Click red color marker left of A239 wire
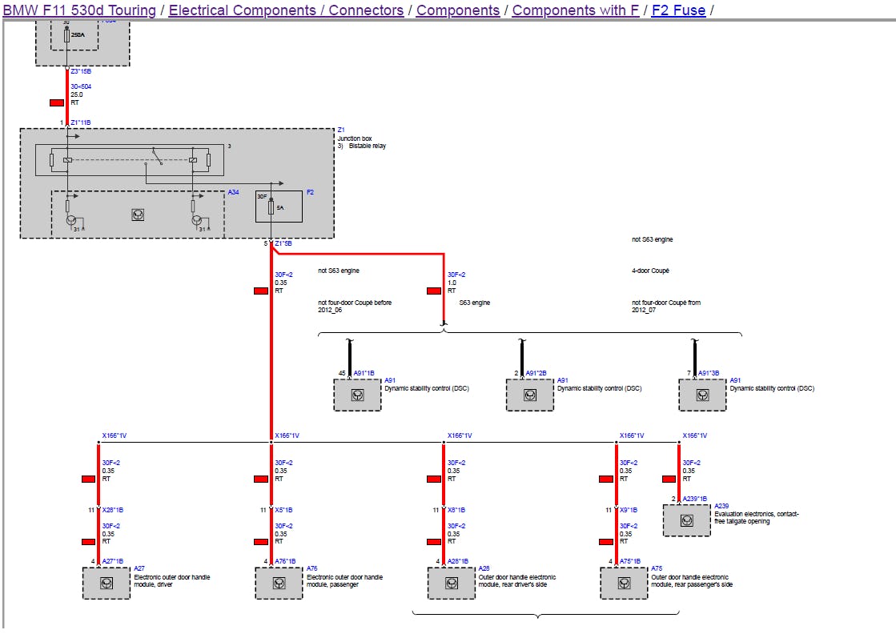This screenshot has width=896, height=642. (x=669, y=479)
